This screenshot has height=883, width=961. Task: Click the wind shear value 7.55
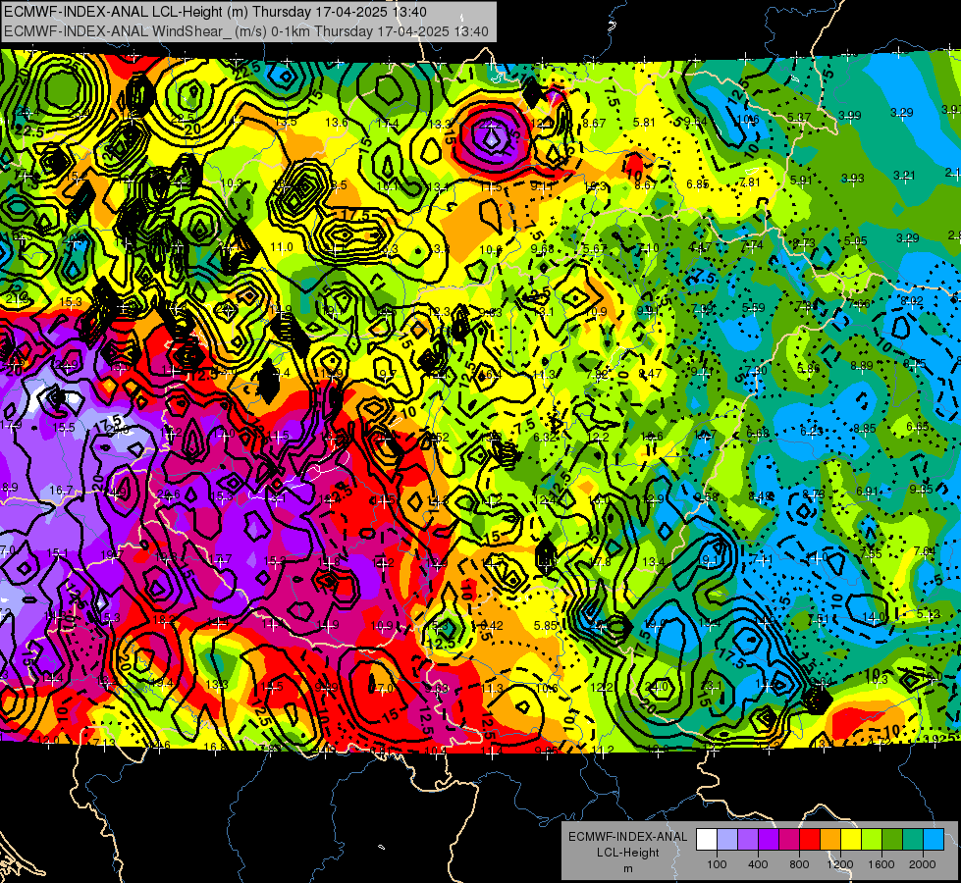pos(871,554)
